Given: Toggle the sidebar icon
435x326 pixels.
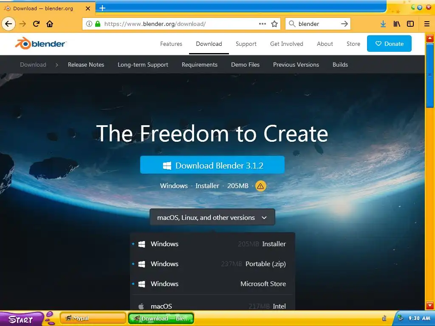Looking at the screenshot, I should click(x=410, y=24).
